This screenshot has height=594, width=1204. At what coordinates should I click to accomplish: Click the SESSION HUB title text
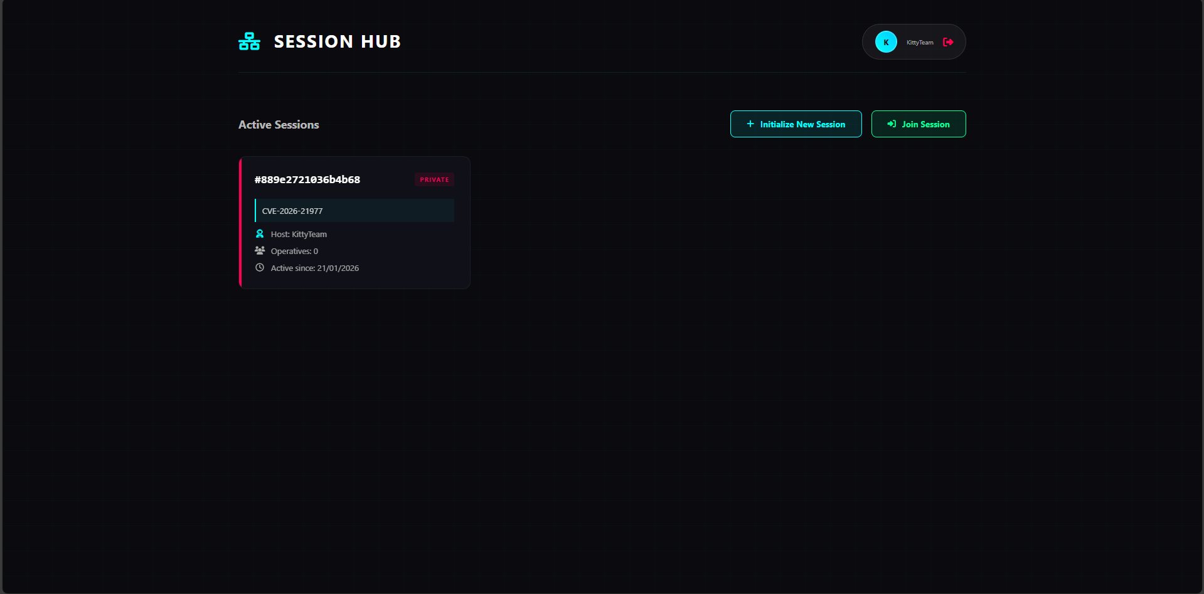[x=337, y=41]
